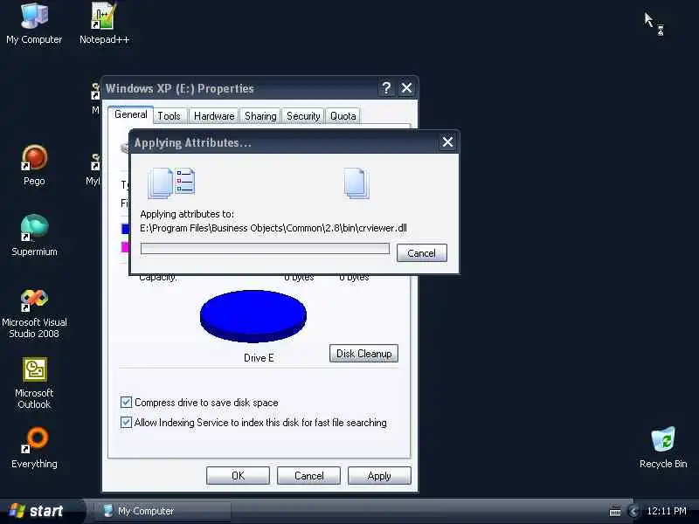Screen dimensions: 699x524
Task: Launch the Microsoft Outlook desktop icon
Action: point(34,383)
